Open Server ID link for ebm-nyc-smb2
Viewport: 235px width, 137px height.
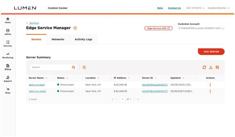click(155, 91)
